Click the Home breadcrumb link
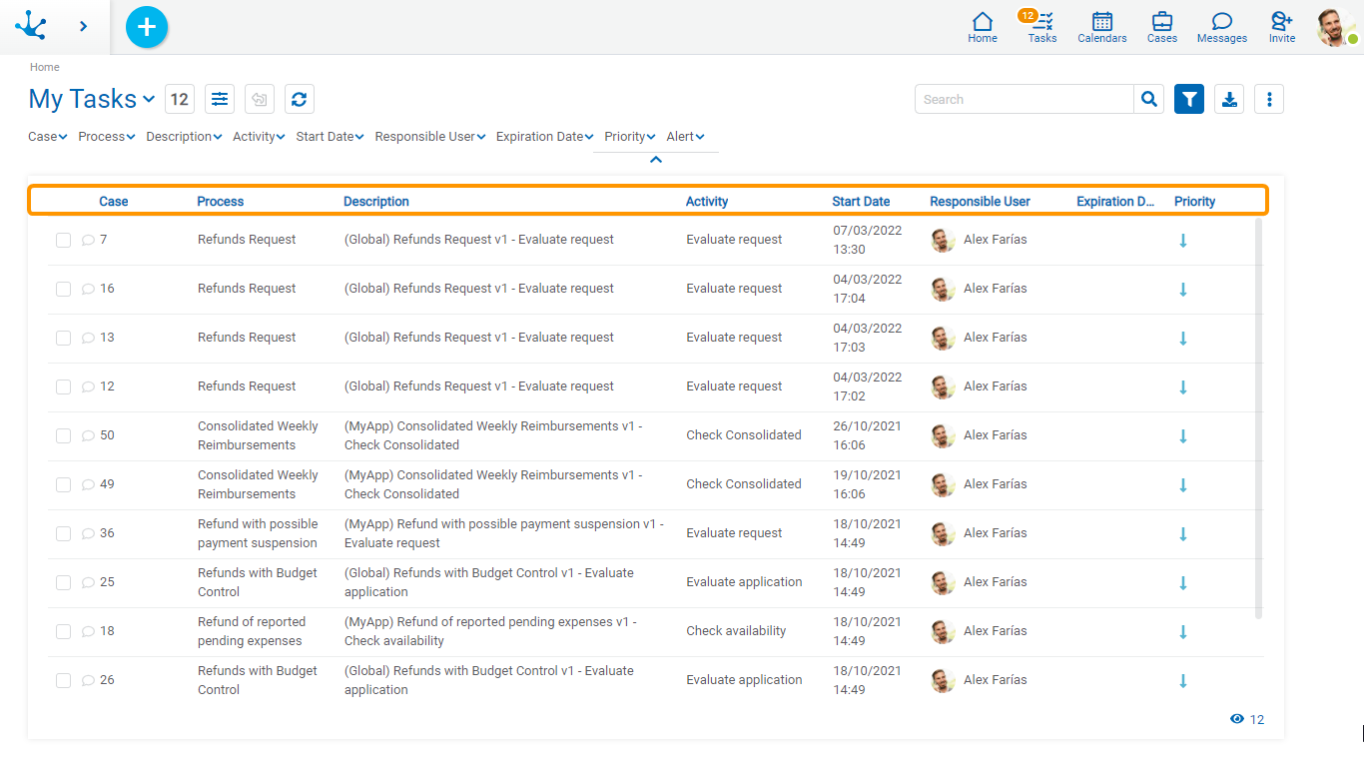The width and height of the screenshot is (1364, 767). 45,67
